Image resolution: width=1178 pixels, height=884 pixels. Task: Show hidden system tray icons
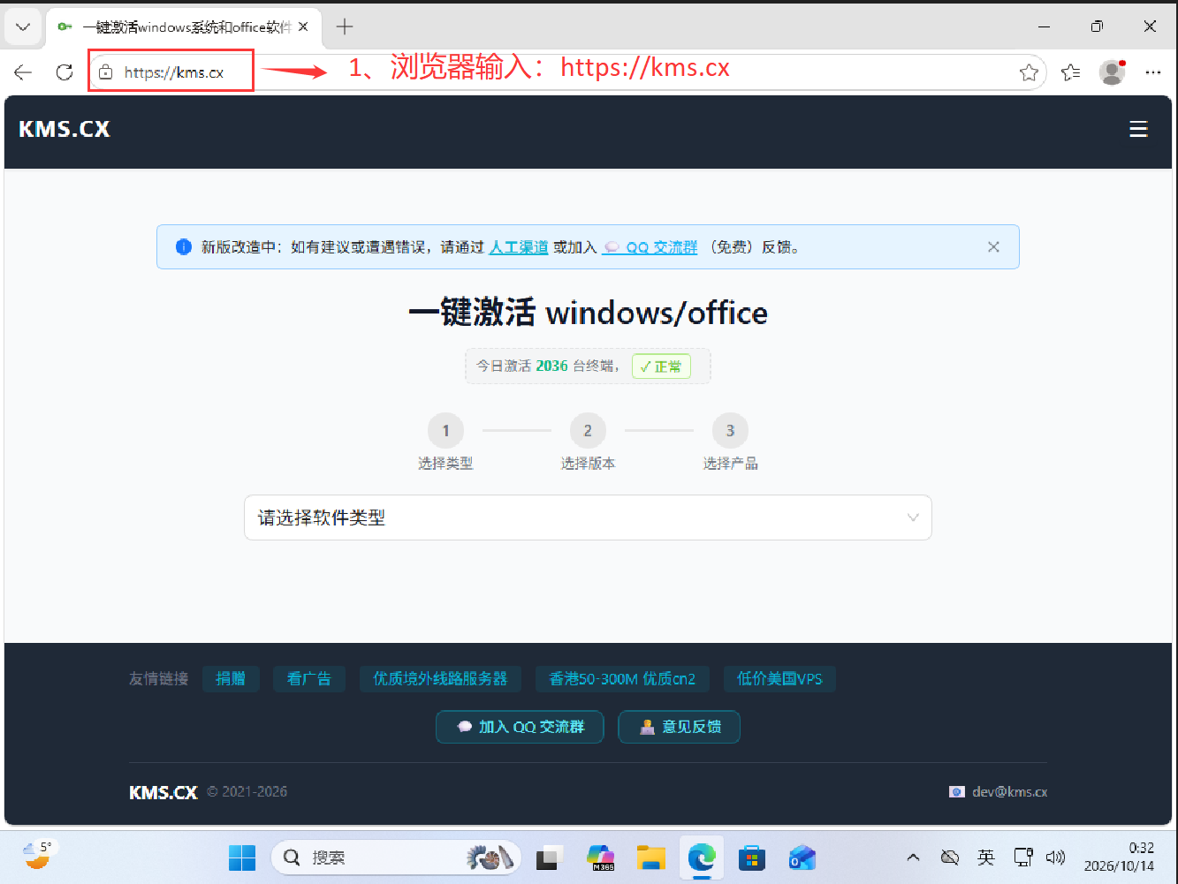point(914,858)
